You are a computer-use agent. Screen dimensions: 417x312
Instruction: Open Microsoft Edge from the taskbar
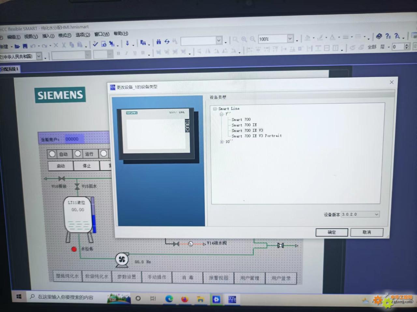169,299
